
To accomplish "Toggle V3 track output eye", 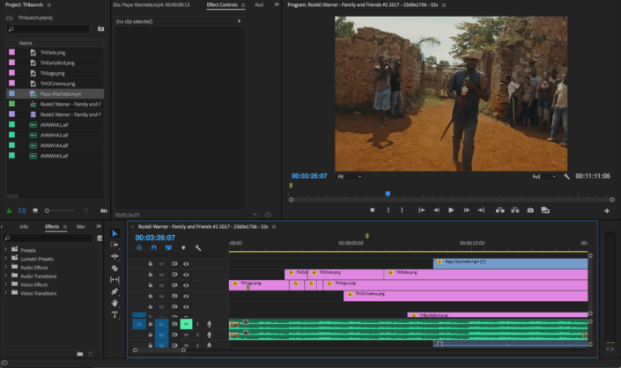I will [x=186, y=306].
